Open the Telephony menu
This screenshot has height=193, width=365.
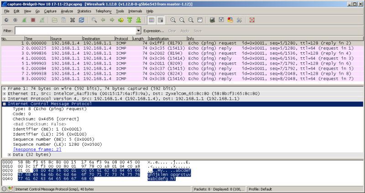click(x=104, y=11)
